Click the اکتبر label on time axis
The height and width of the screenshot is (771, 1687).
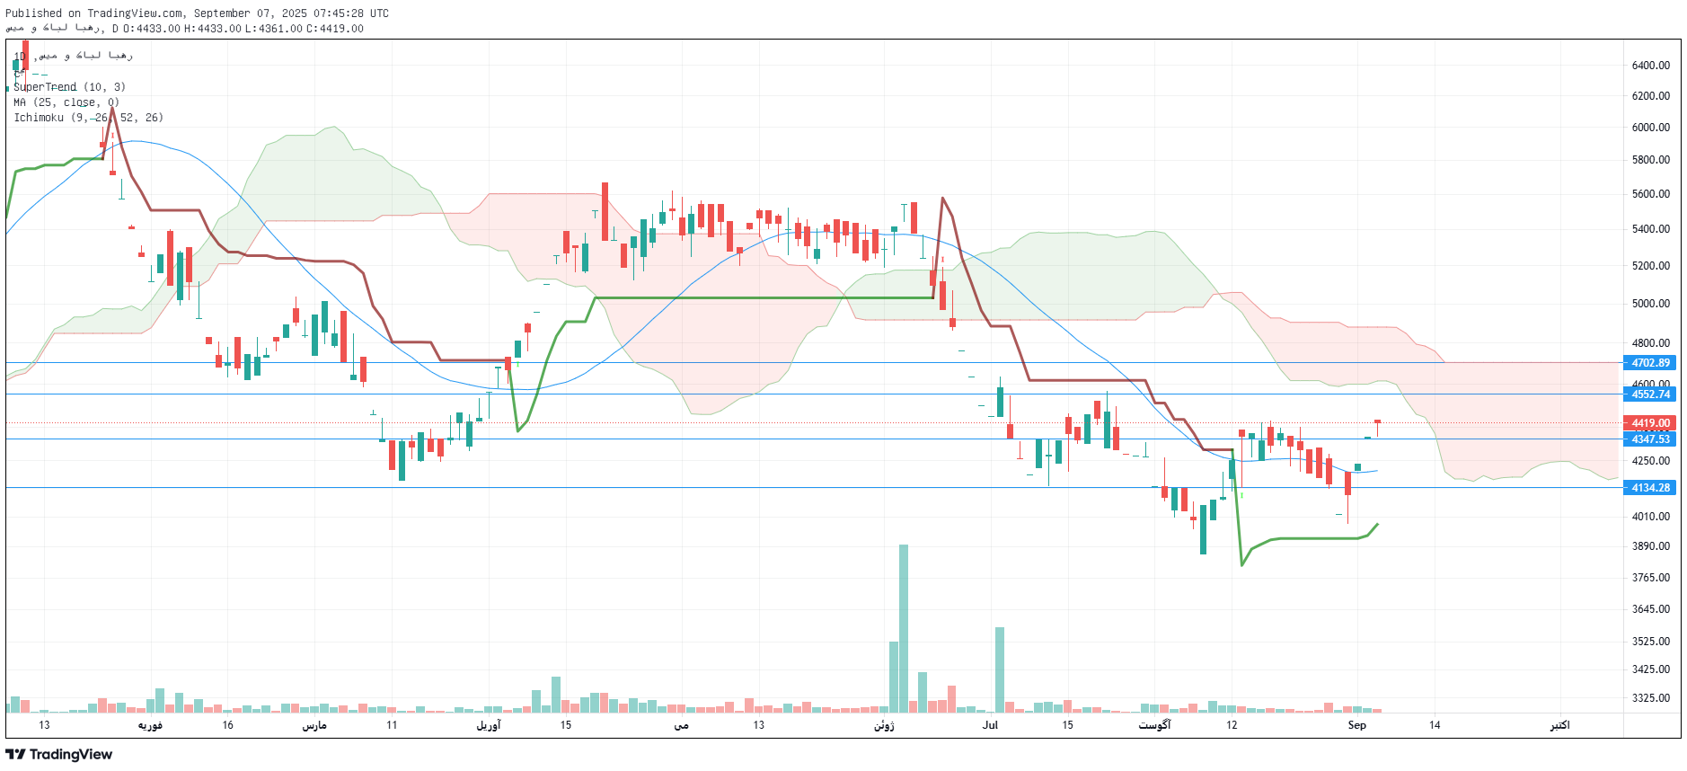(x=1559, y=725)
